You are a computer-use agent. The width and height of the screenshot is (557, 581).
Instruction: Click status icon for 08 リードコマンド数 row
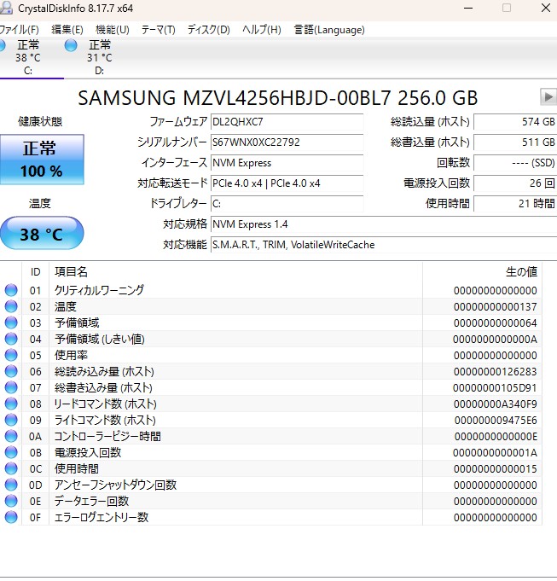pos(11,404)
